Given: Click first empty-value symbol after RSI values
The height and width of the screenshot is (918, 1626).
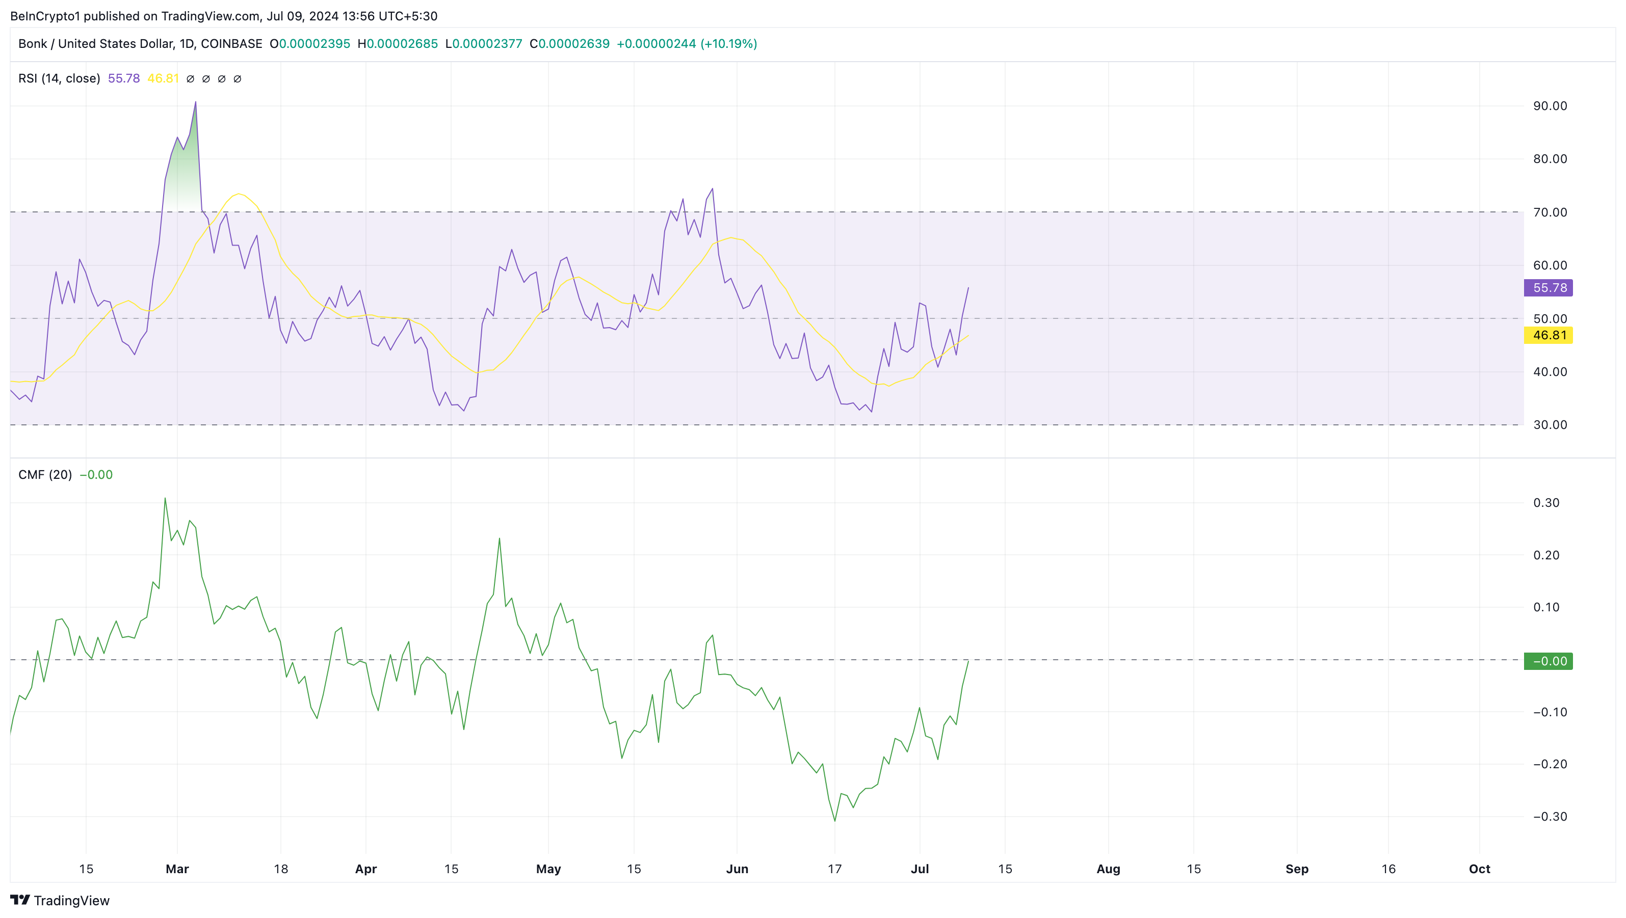Looking at the screenshot, I should tap(190, 79).
